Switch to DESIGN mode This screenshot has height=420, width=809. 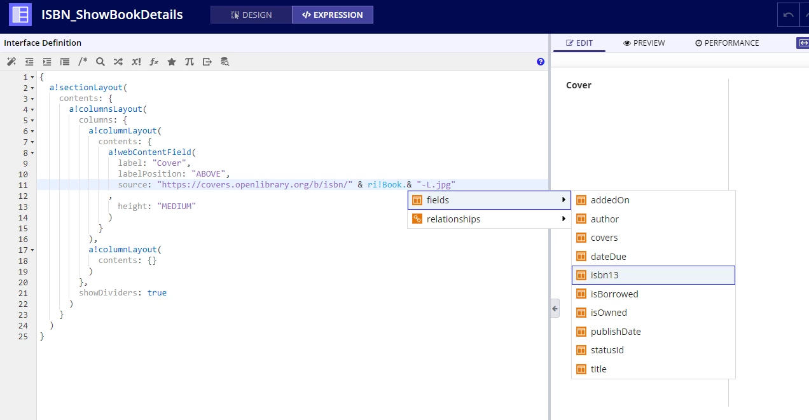(x=251, y=15)
